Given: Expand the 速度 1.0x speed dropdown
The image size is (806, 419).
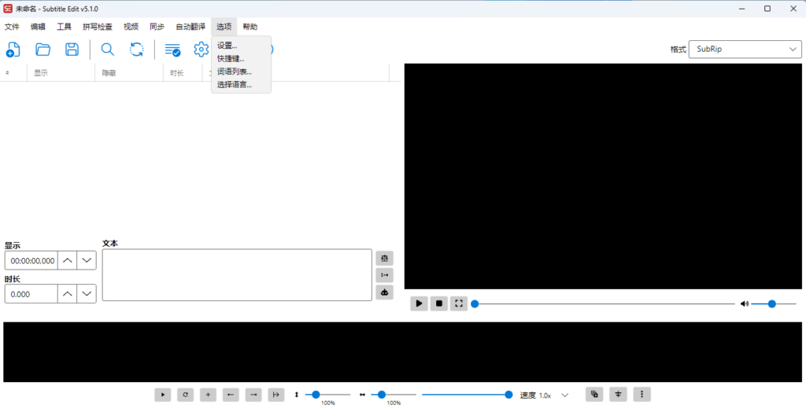Looking at the screenshot, I should (x=565, y=395).
